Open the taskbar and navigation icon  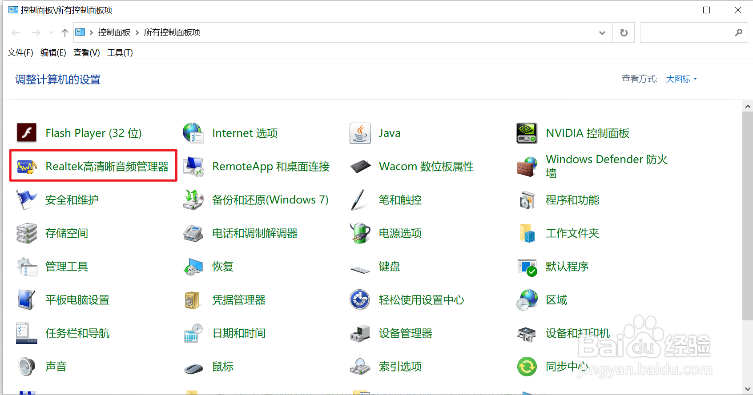[x=27, y=333]
